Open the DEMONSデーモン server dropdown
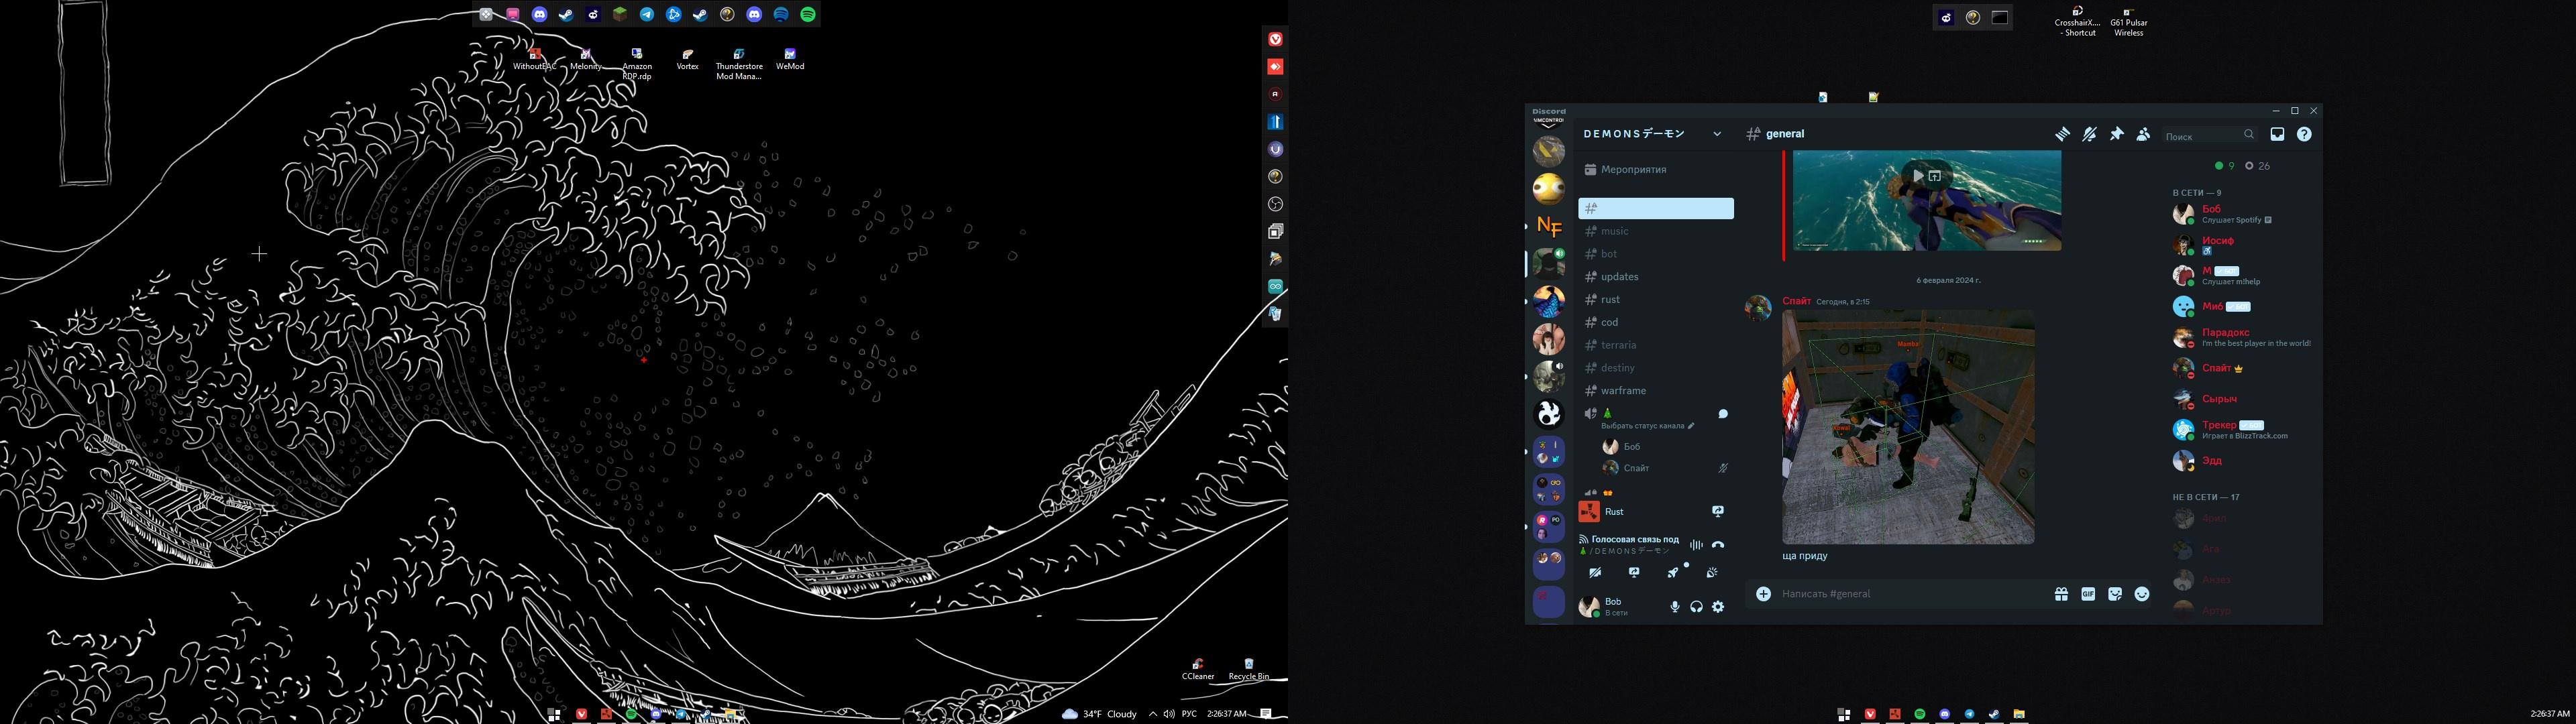 [x=1718, y=133]
